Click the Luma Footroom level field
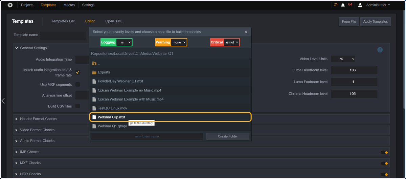 354,82
